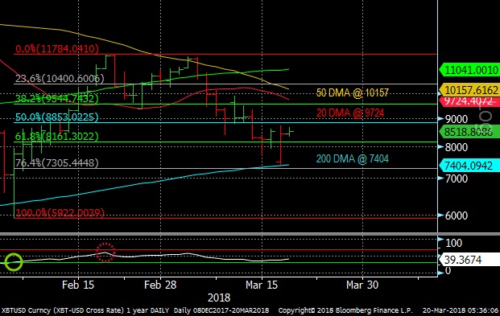Click the Mar 15 date label

[x=262, y=285]
